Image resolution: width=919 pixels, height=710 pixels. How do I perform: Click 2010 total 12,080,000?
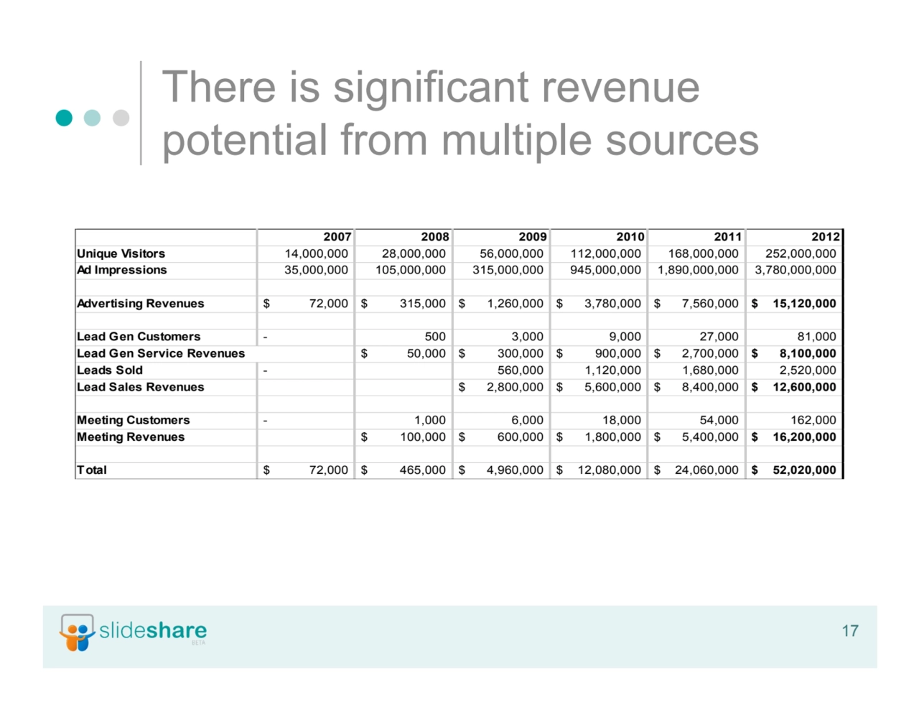click(609, 470)
